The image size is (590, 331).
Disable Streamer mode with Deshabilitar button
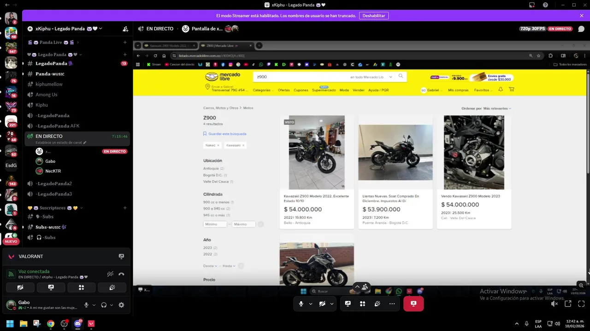(374, 16)
